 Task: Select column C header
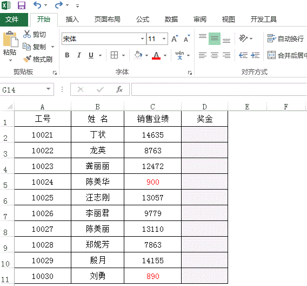click(x=153, y=107)
